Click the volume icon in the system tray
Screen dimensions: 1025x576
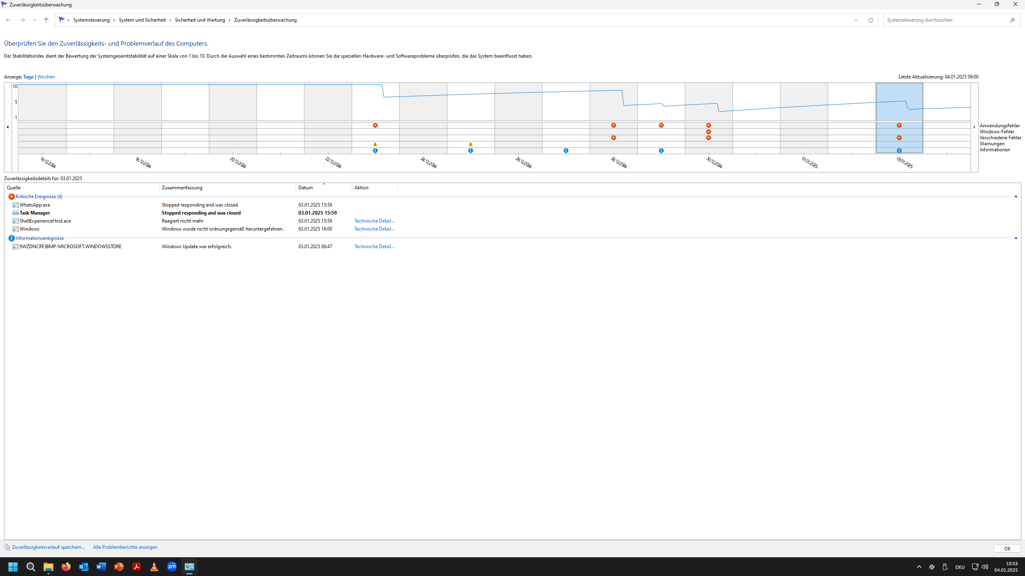click(984, 566)
